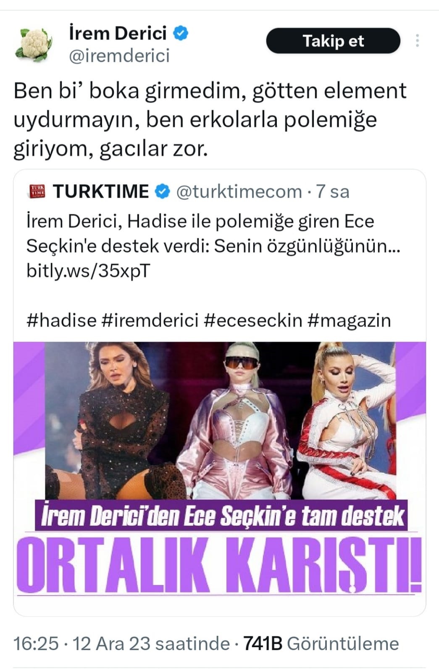Tap the blue verified badge beside the account name
The image size is (439, 672).
click(x=181, y=33)
